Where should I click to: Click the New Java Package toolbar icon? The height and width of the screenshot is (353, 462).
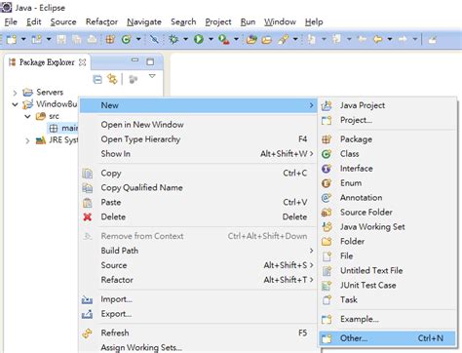tap(110, 40)
